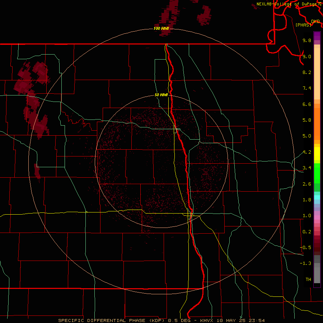Click the [PHAS] units label
The image size is (323, 323).
[303, 25]
